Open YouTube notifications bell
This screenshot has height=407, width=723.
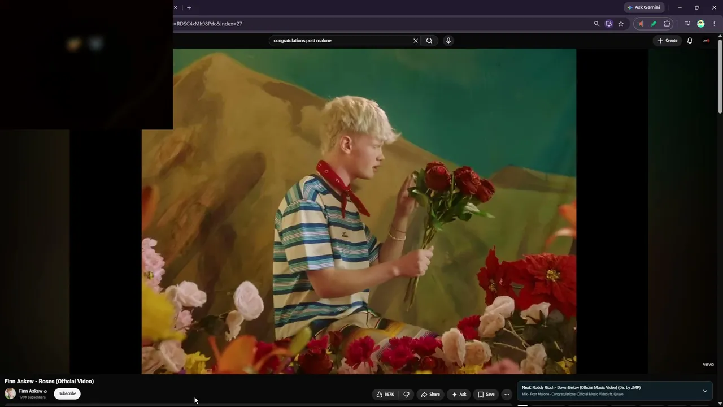tap(690, 41)
